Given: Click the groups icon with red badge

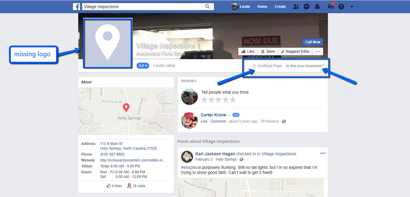Looking at the screenshot, I should [x=331, y=7].
